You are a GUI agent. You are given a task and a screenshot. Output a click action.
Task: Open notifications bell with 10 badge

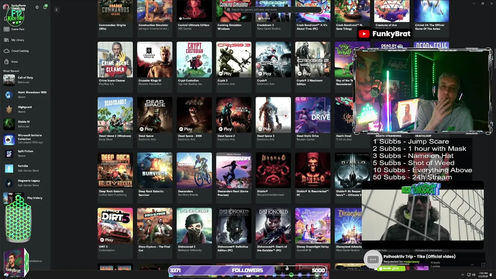point(45,7)
